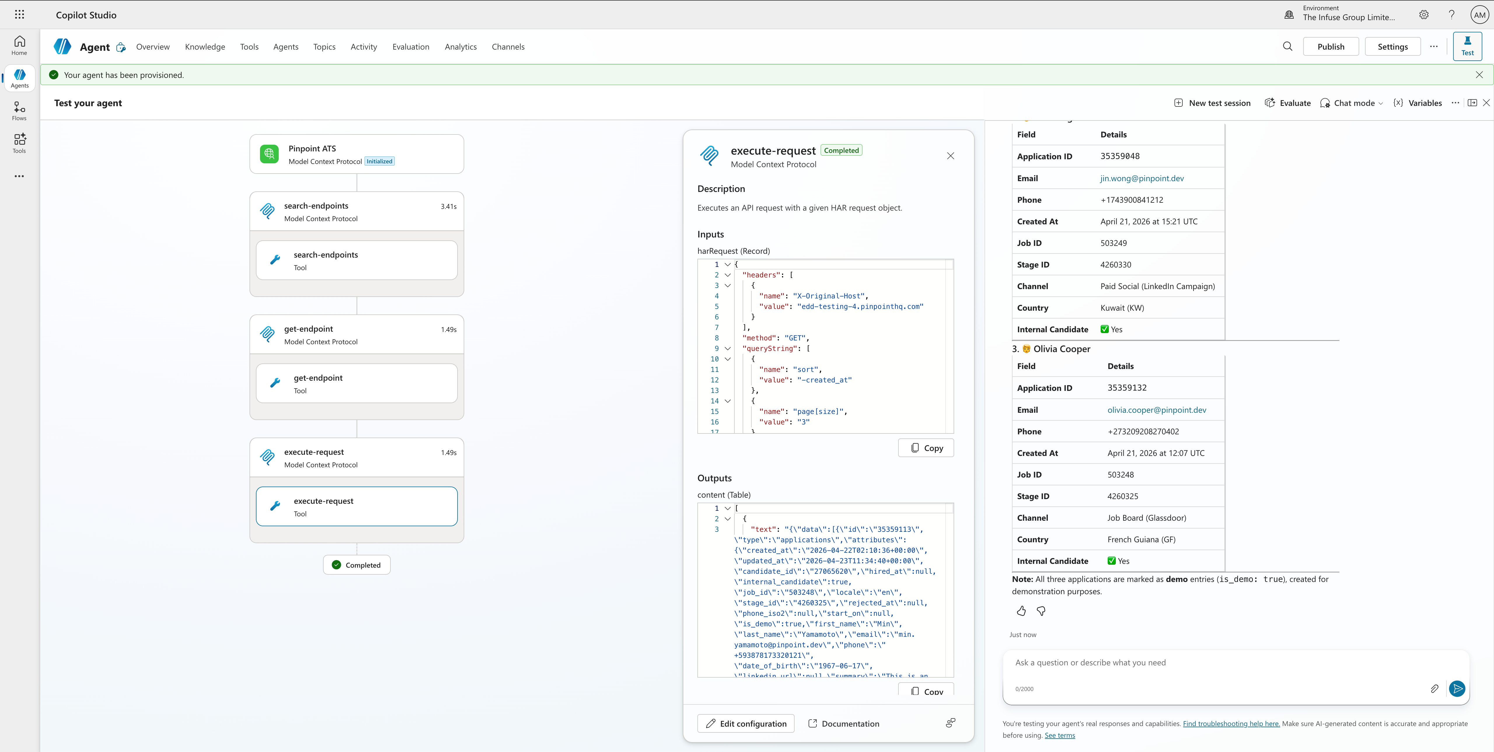Close the execute-request details panel
The image size is (1494, 752).
pos(951,156)
